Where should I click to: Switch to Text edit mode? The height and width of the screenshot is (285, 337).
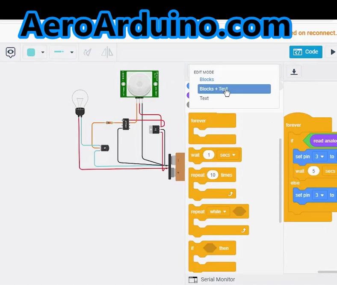coord(204,98)
